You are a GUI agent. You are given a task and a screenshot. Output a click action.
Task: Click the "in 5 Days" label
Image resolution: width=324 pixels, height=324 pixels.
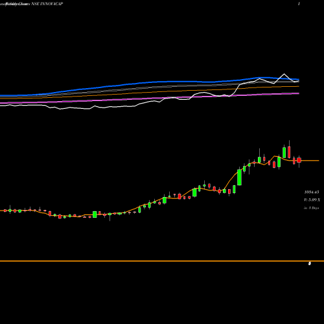(x=311, y=208)
